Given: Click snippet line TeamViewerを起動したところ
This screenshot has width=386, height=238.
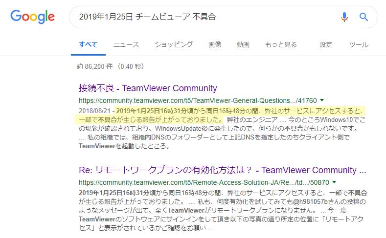Looking at the screenshot, I should coord(124,146).
